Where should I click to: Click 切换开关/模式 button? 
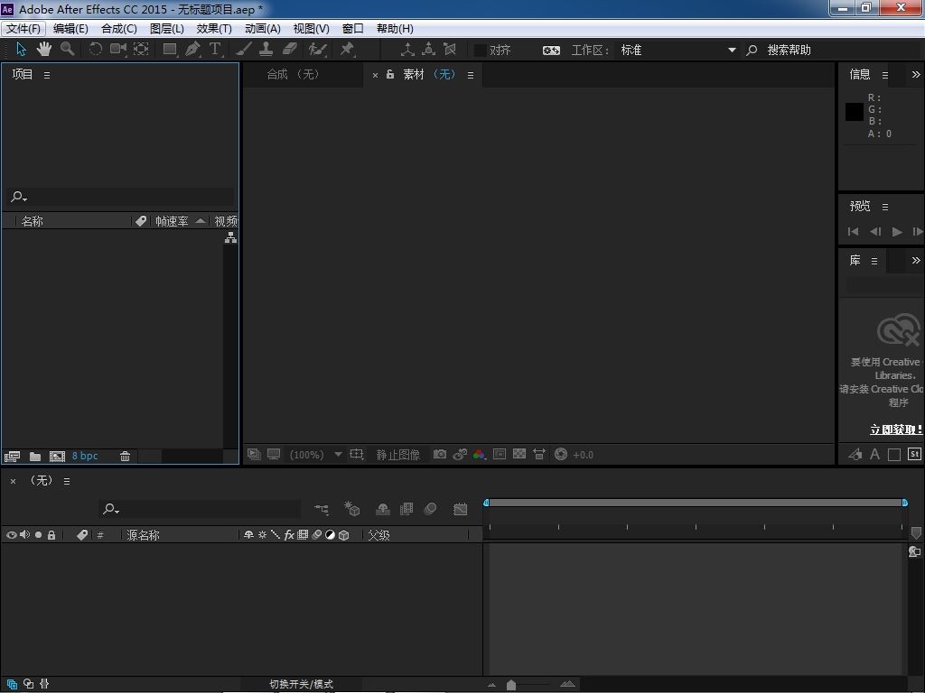pos(301,684)
